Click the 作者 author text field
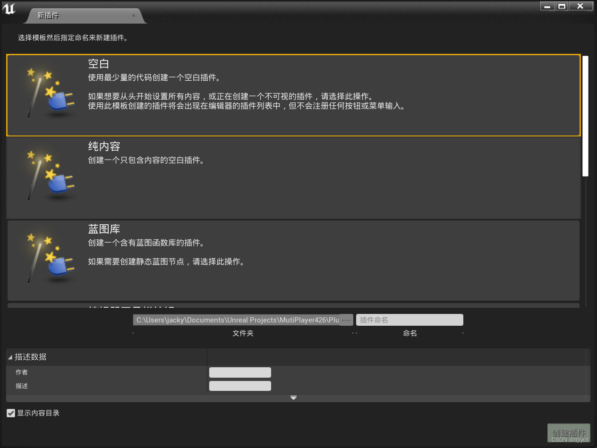This screenshot has height=448, width=597. pos(239,372)
